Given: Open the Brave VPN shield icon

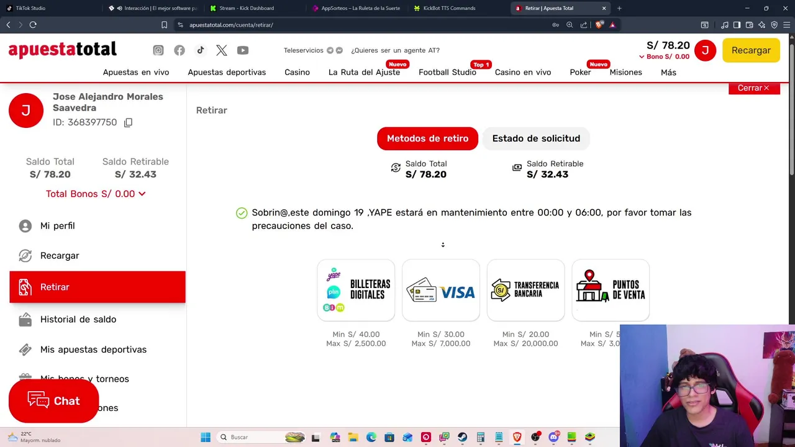Looking at the screenshot, I should coord(775,25).
